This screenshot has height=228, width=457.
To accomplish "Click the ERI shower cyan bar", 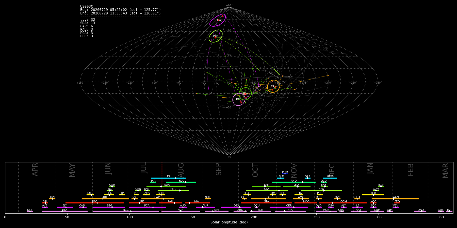I will click(x=169, y=178).
